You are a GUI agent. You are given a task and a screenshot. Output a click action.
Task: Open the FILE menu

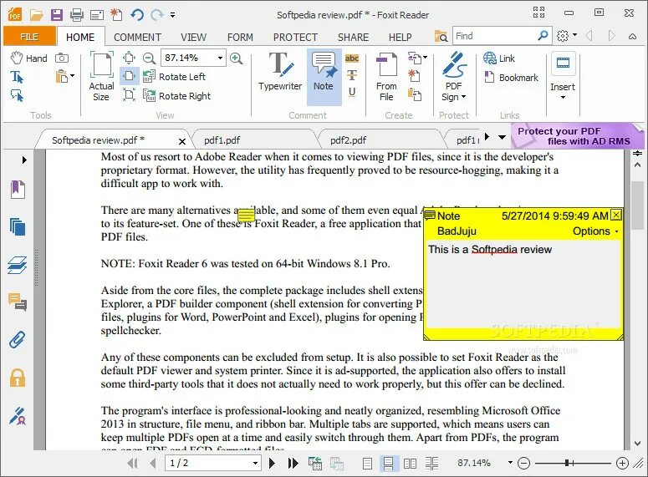[x=29, y=37]
